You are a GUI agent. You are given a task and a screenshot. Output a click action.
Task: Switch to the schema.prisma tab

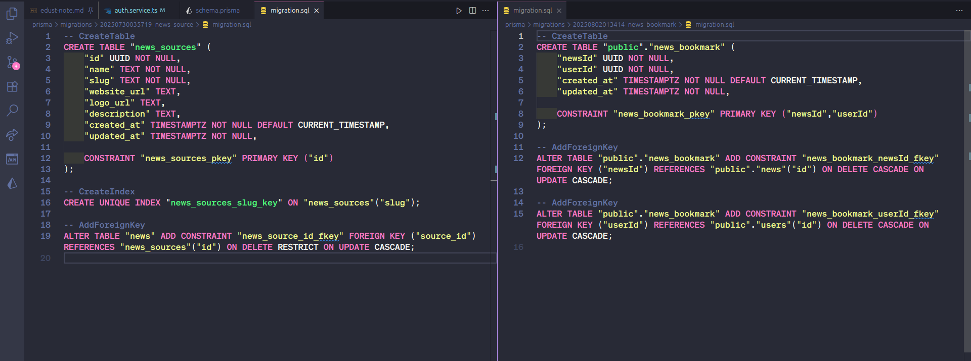217,11
